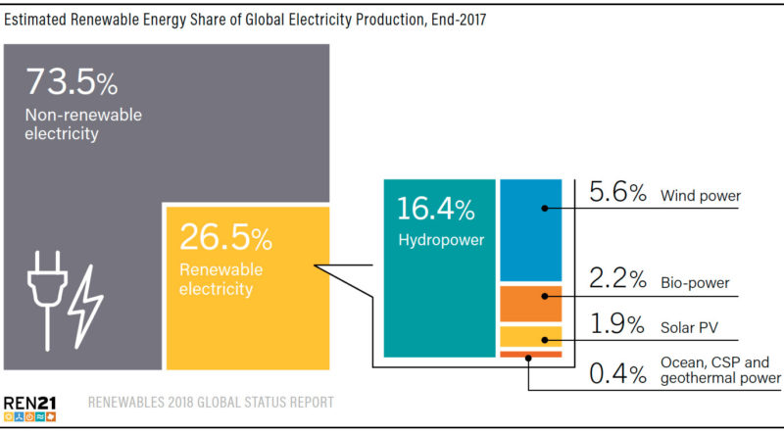Click the lightning bolt icon
This screenshot has width=784, height=433.
coord(85,307)
